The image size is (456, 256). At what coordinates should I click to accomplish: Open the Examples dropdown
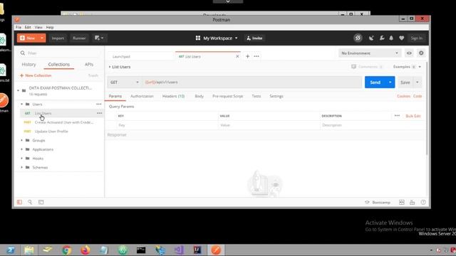click(407, 67)
